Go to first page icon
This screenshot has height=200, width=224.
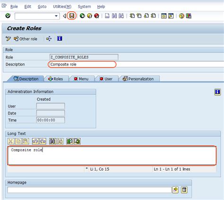pyautogui.click(x=132, y=16)
